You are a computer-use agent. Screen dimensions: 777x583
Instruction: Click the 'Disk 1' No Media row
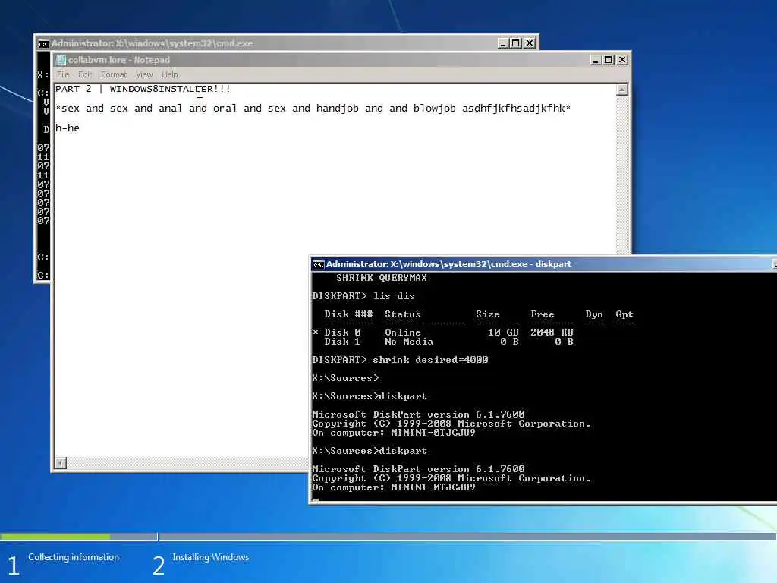pos(448,342)
